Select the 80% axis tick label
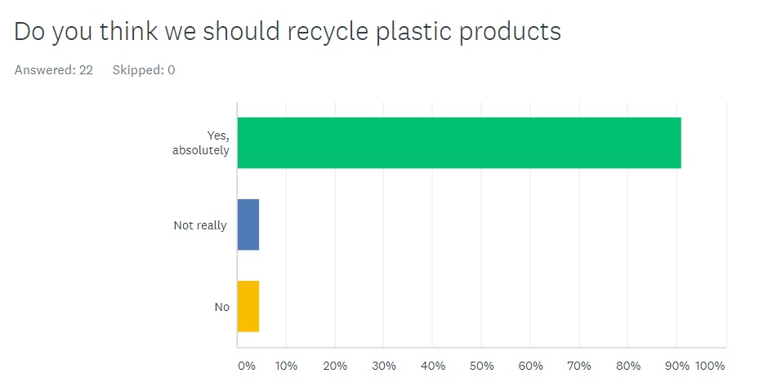The image size is (777, 391). (628, 367)
